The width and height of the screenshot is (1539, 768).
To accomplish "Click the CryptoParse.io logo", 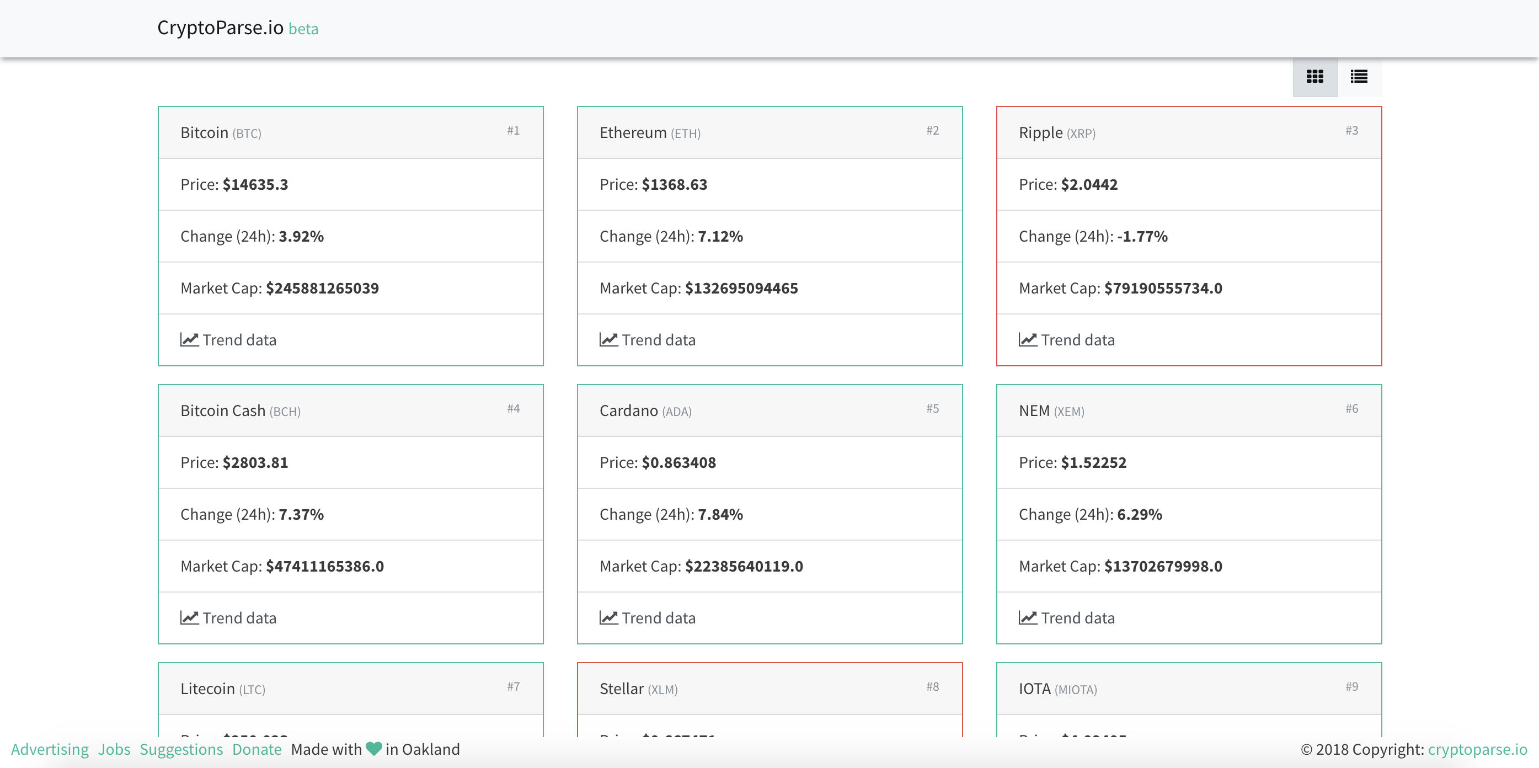I will (x=220, y=28).
